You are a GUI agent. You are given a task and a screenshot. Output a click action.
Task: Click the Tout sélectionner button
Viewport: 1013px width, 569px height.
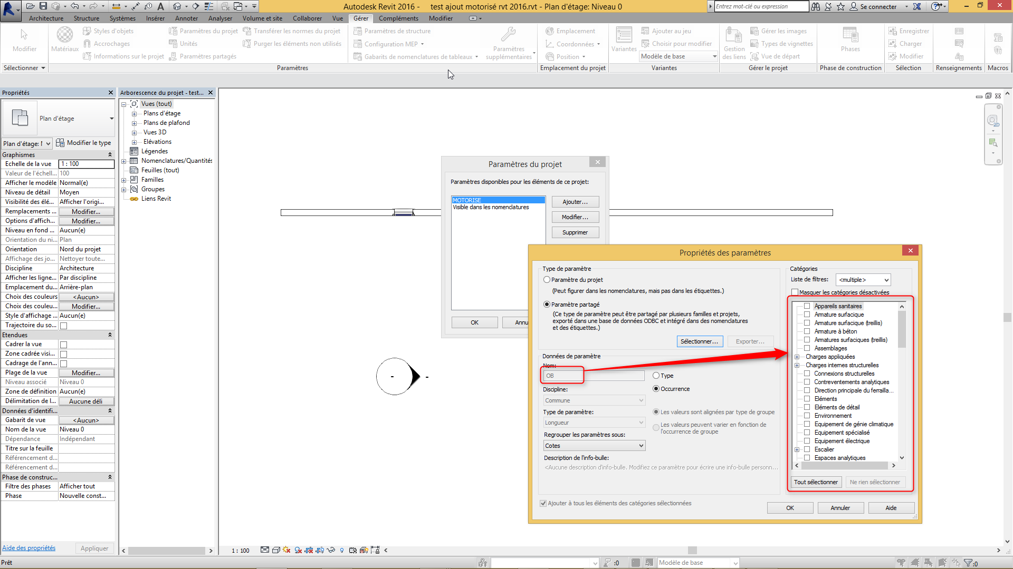pyautogui.click(x=816, y=482)
